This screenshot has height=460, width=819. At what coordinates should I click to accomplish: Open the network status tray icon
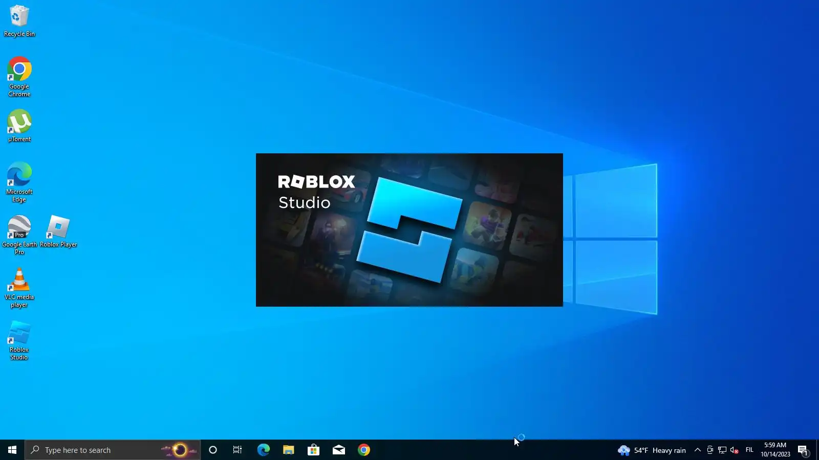(722, 450)
